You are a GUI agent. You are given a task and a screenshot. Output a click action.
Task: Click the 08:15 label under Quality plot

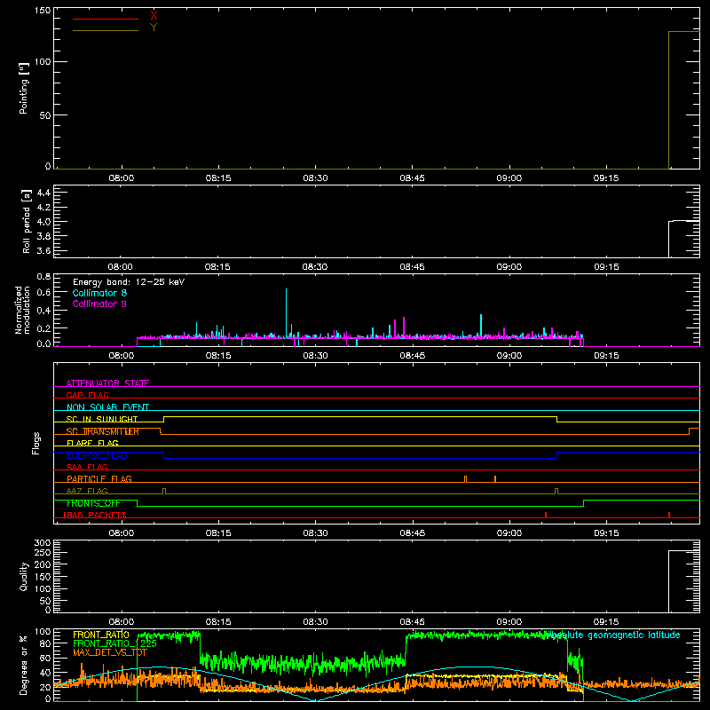click(218, 622)
